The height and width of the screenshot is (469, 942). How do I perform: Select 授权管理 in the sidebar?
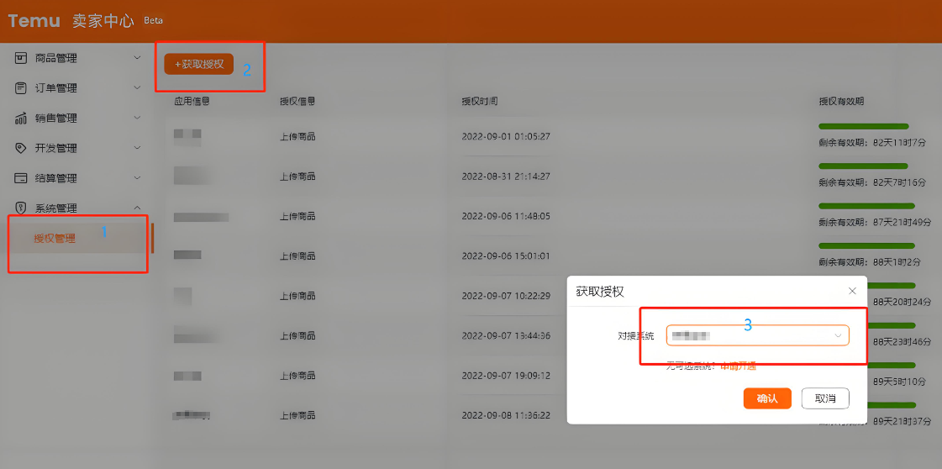(x=55, y=239)
